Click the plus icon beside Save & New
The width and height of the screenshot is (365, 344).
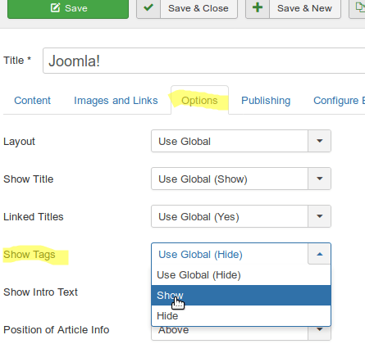pos(258,7)
